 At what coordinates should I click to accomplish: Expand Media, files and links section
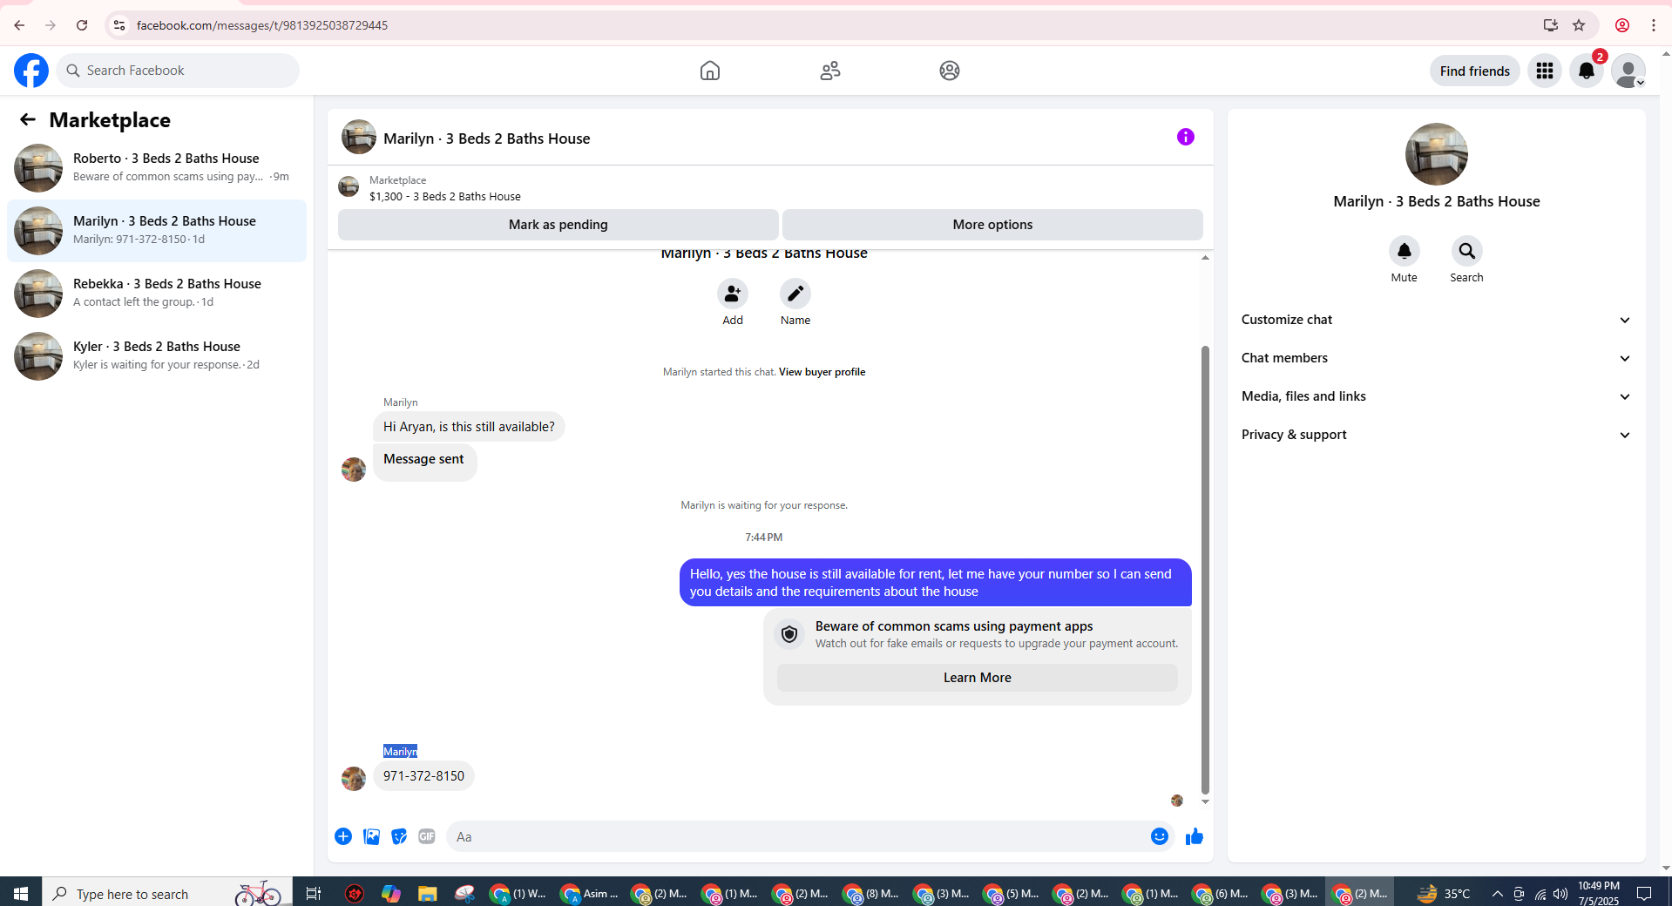(x=1436, y=396)
